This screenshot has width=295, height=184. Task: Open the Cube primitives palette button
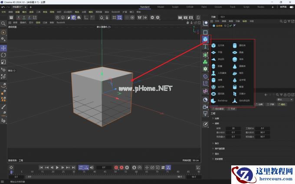click(206, 39)
